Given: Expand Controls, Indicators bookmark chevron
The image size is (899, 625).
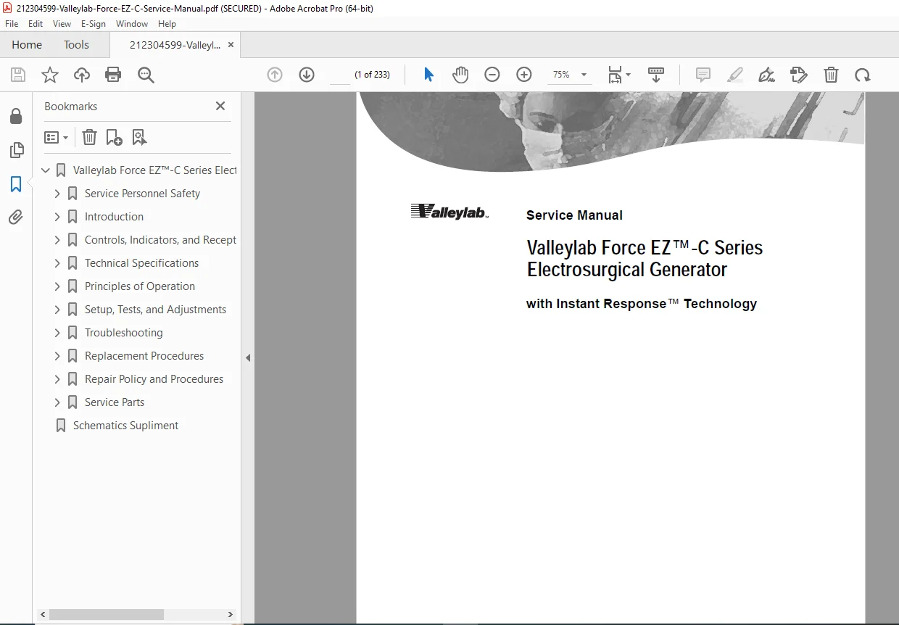Looking at the screenshot, I should [x=57, y=240].
